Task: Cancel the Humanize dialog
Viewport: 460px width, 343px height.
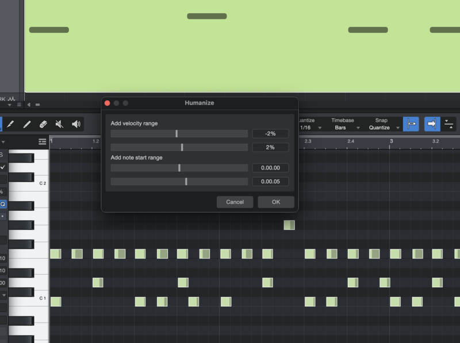Action: pyautogui.click(x=235, y=202)
